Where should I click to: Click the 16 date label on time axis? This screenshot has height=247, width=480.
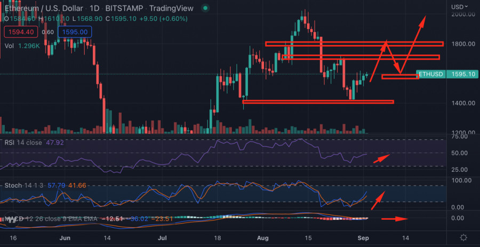[x=13, y=238]
